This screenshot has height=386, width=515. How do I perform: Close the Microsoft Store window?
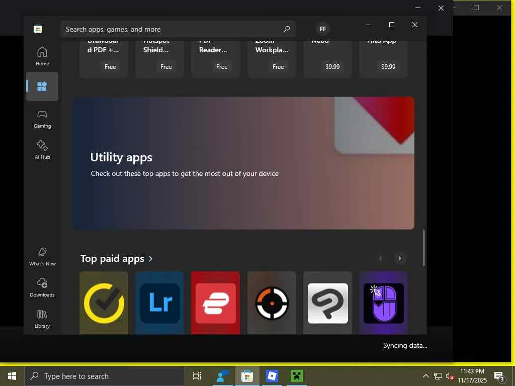[415, 25]
